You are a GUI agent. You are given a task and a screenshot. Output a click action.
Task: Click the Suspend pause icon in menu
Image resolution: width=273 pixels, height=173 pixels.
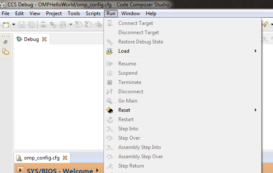coord(109,73)
